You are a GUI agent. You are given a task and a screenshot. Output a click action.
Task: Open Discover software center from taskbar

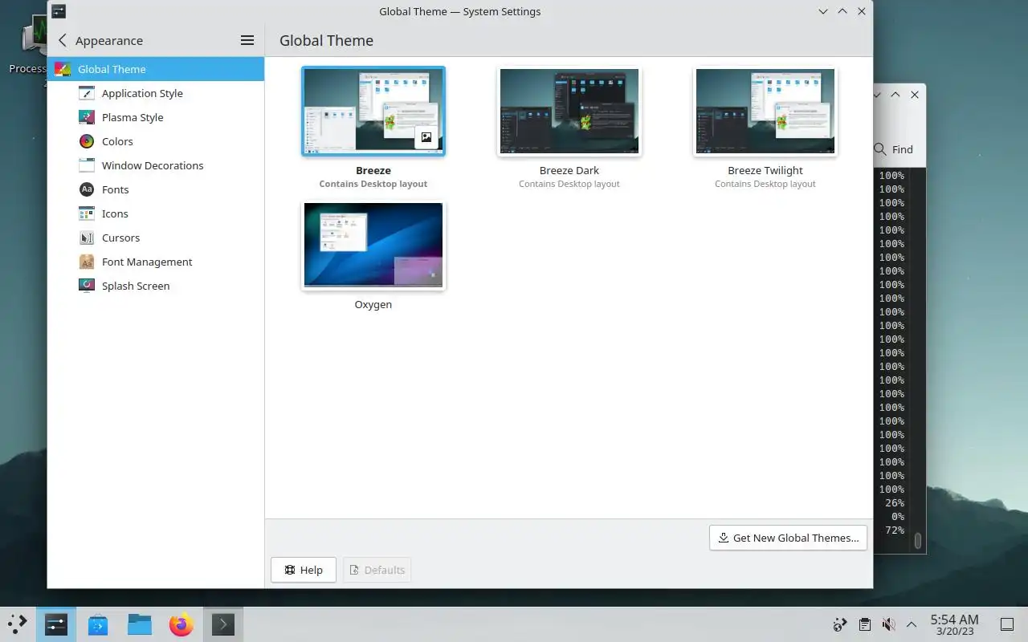[x=98, y=624]
